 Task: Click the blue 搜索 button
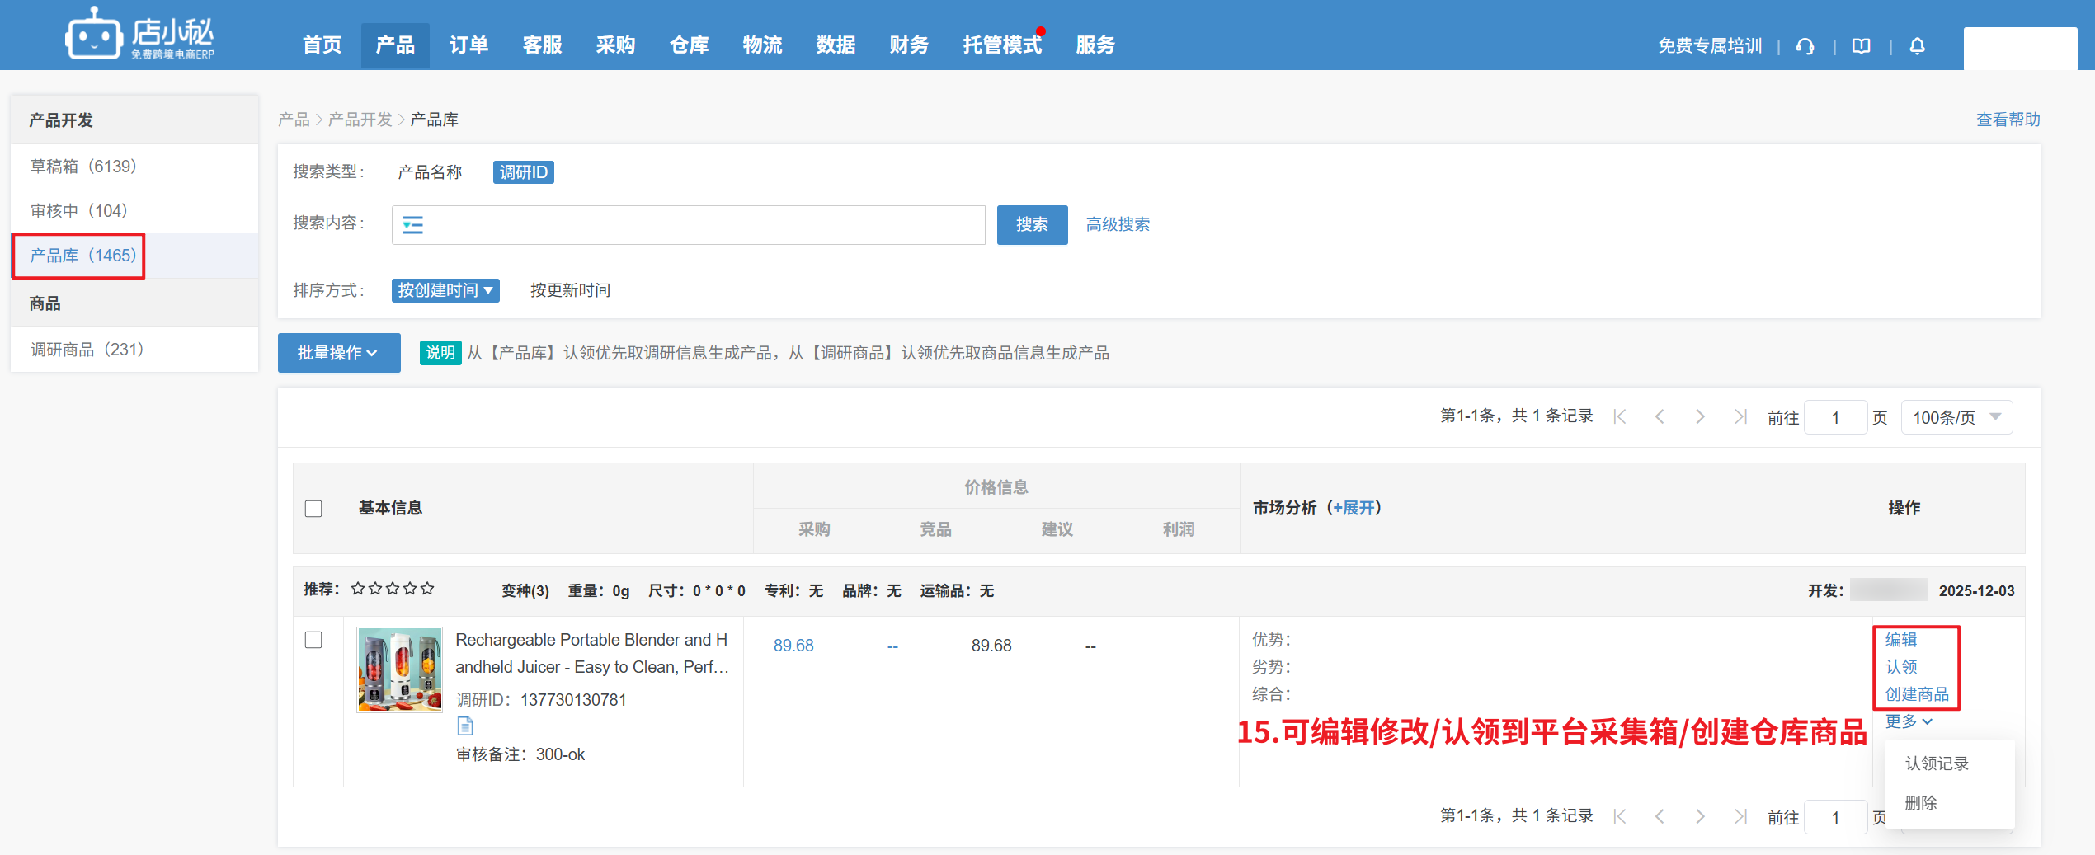tap(1031, 225)
